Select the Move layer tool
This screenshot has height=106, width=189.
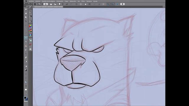click(26, 21)
